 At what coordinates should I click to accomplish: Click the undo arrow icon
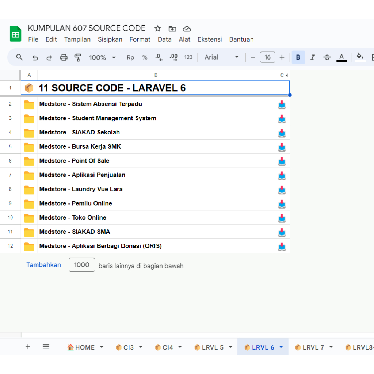(x=35, y=57)
